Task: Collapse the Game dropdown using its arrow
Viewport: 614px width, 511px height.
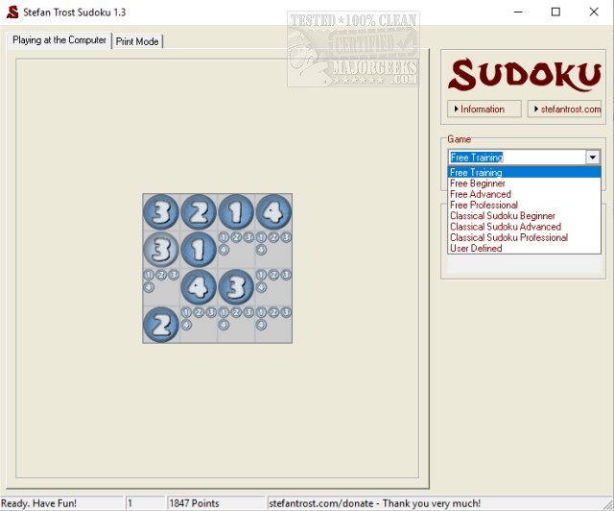Action: [x=593, y=158]
